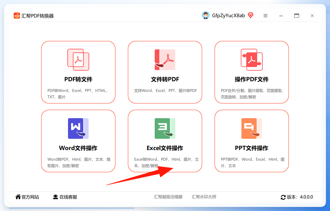Click the PPT文件操作 orange icon

[x=252, y=128]
